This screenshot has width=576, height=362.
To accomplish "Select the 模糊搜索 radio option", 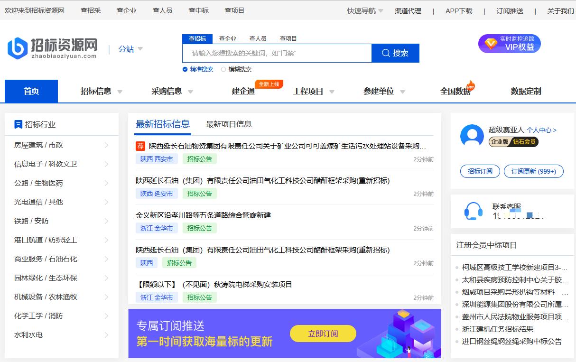I will pyautogui.click(x=223, y=69).
